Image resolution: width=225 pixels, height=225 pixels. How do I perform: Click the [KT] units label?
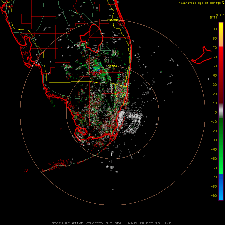213,17
